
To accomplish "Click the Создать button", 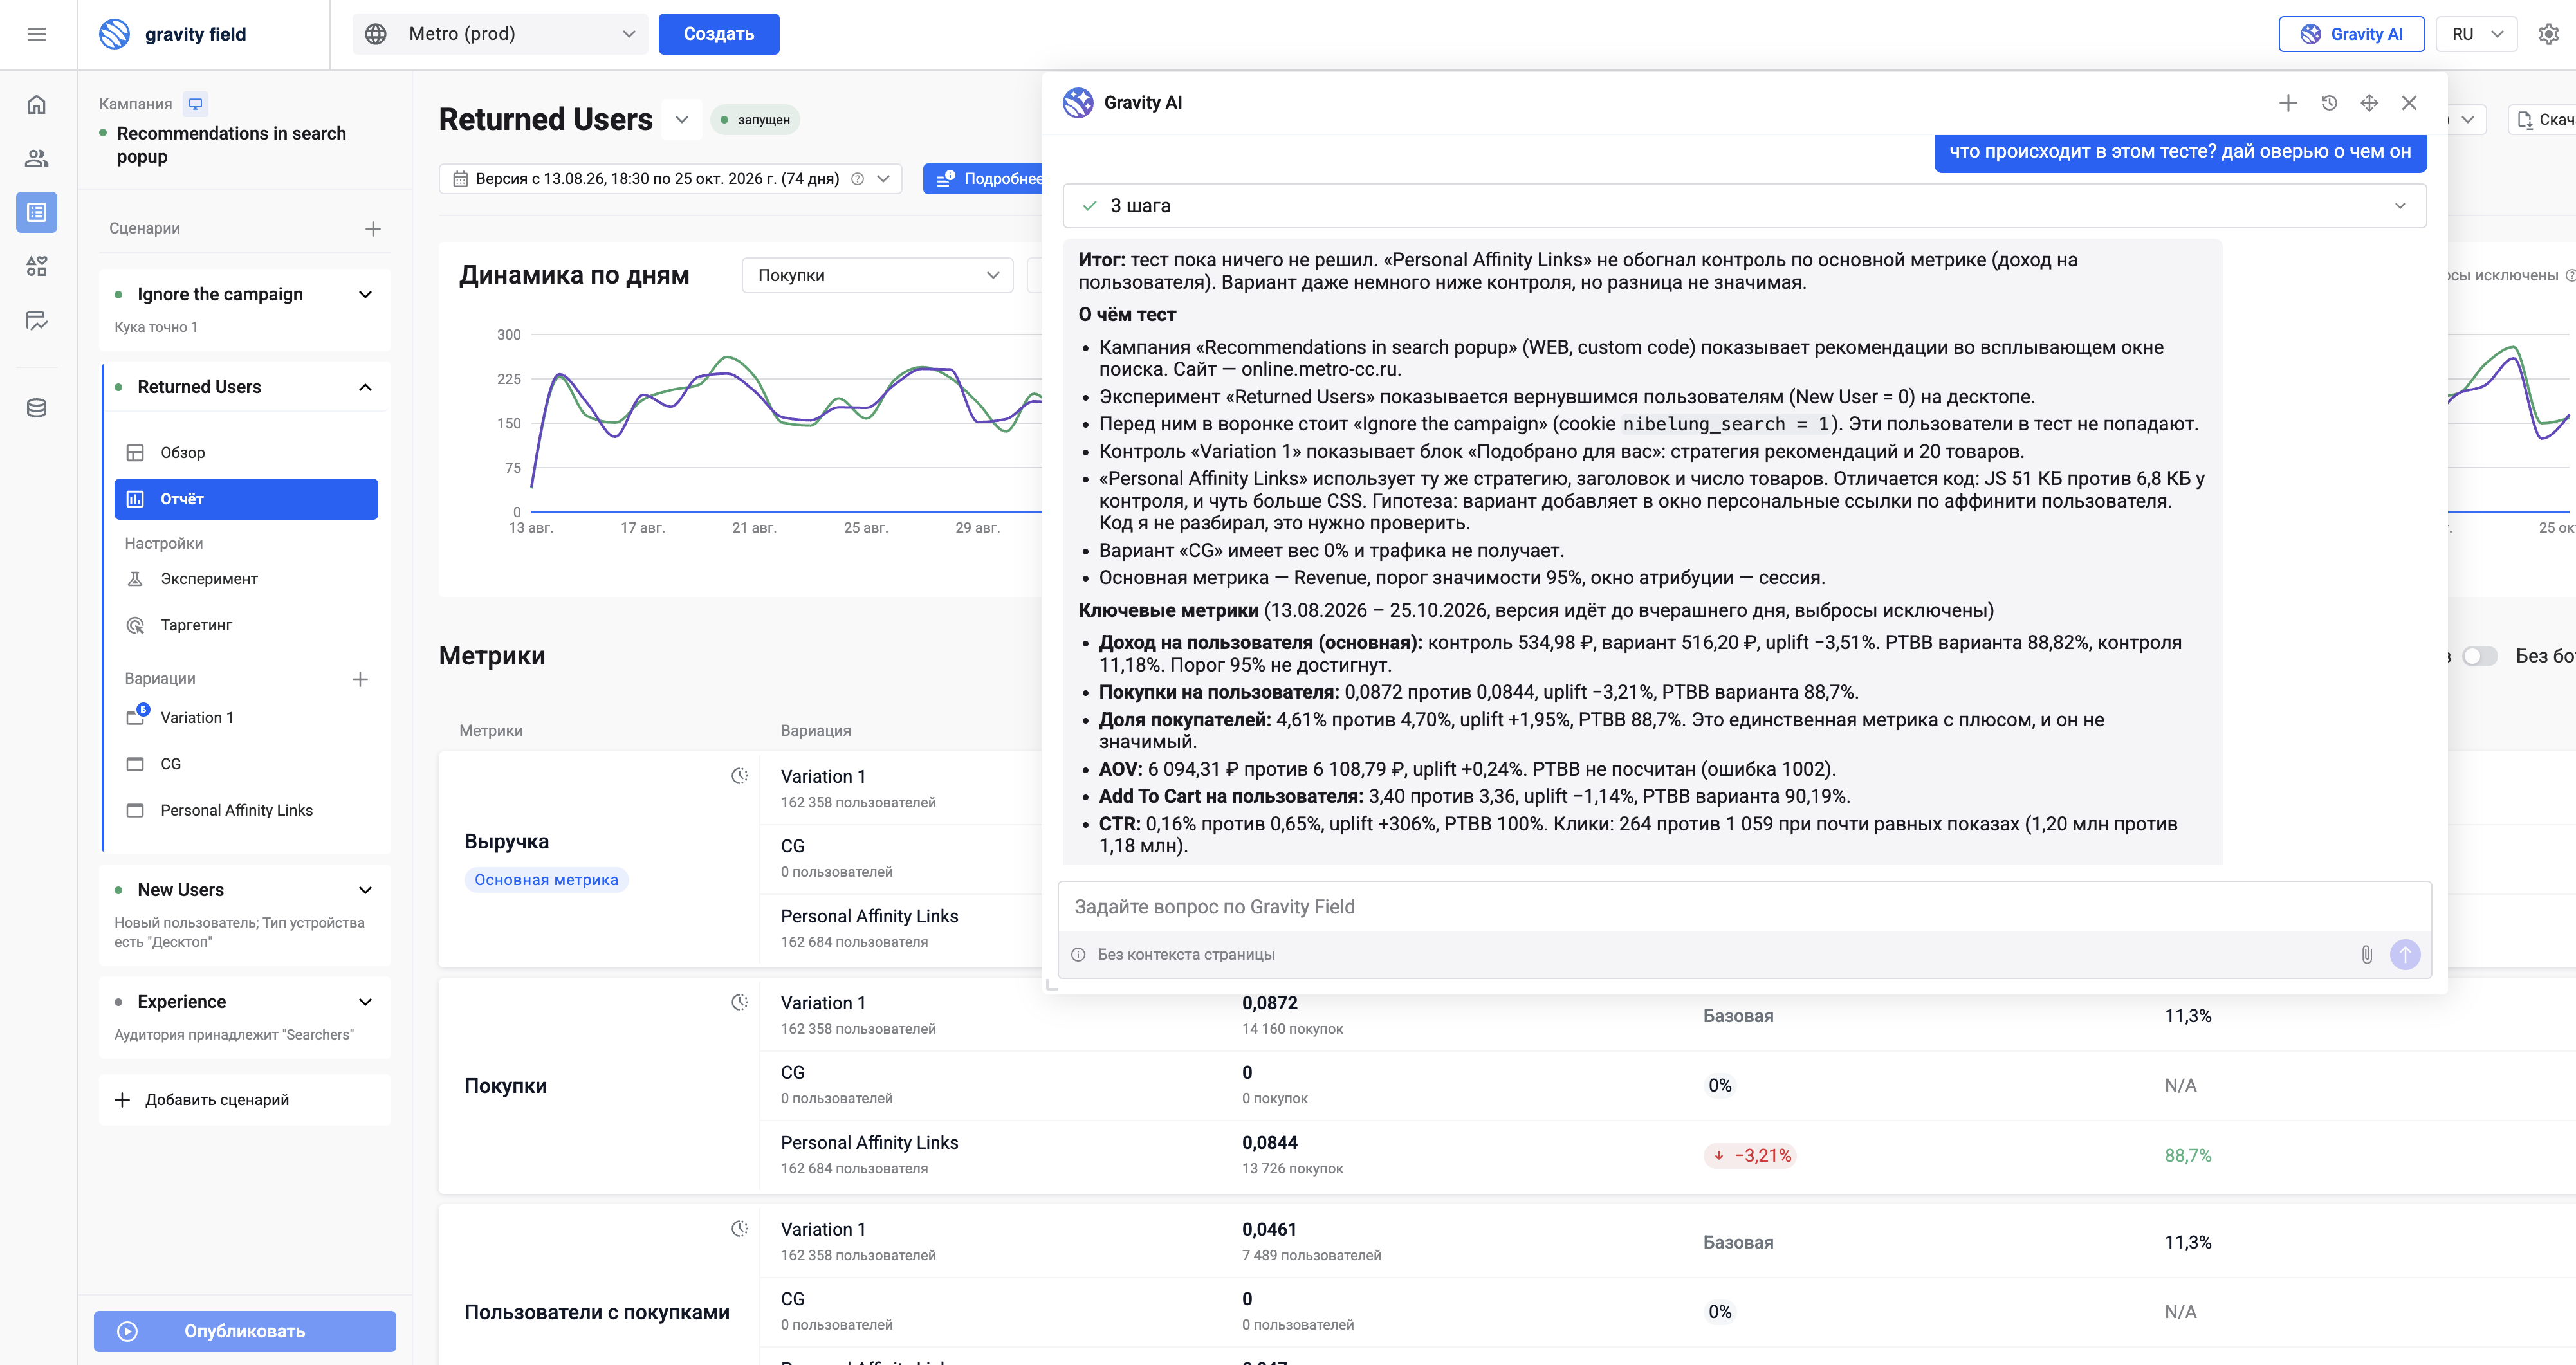I will [718, 34].
